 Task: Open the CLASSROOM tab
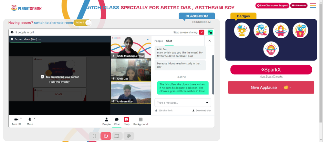pyautogui.click(x=197, y=16)
